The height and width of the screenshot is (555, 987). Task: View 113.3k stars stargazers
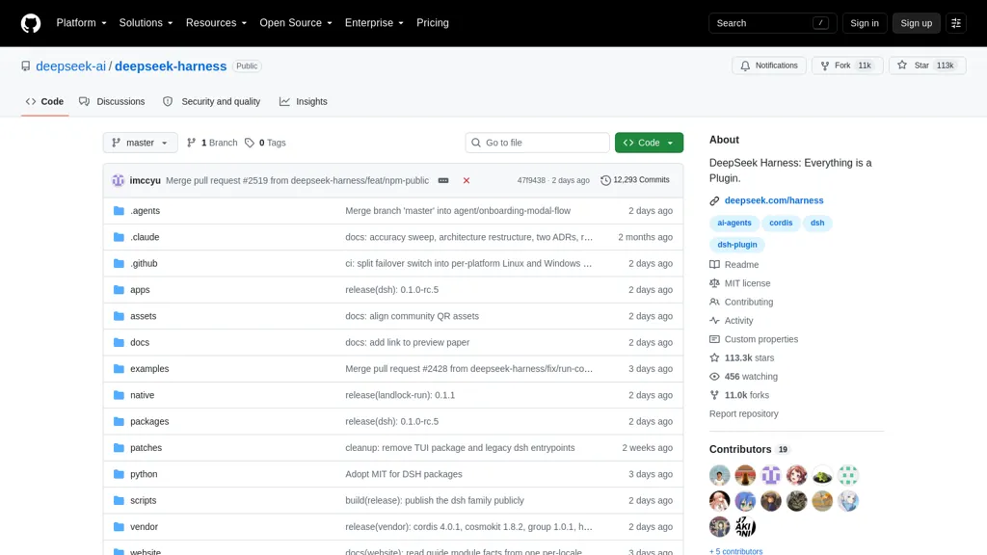pyautogui.click(x=741, y=358)
